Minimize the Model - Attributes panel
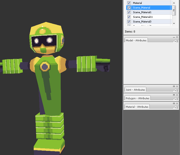Screen dimensions: 180x155 [x=174, y=37]
